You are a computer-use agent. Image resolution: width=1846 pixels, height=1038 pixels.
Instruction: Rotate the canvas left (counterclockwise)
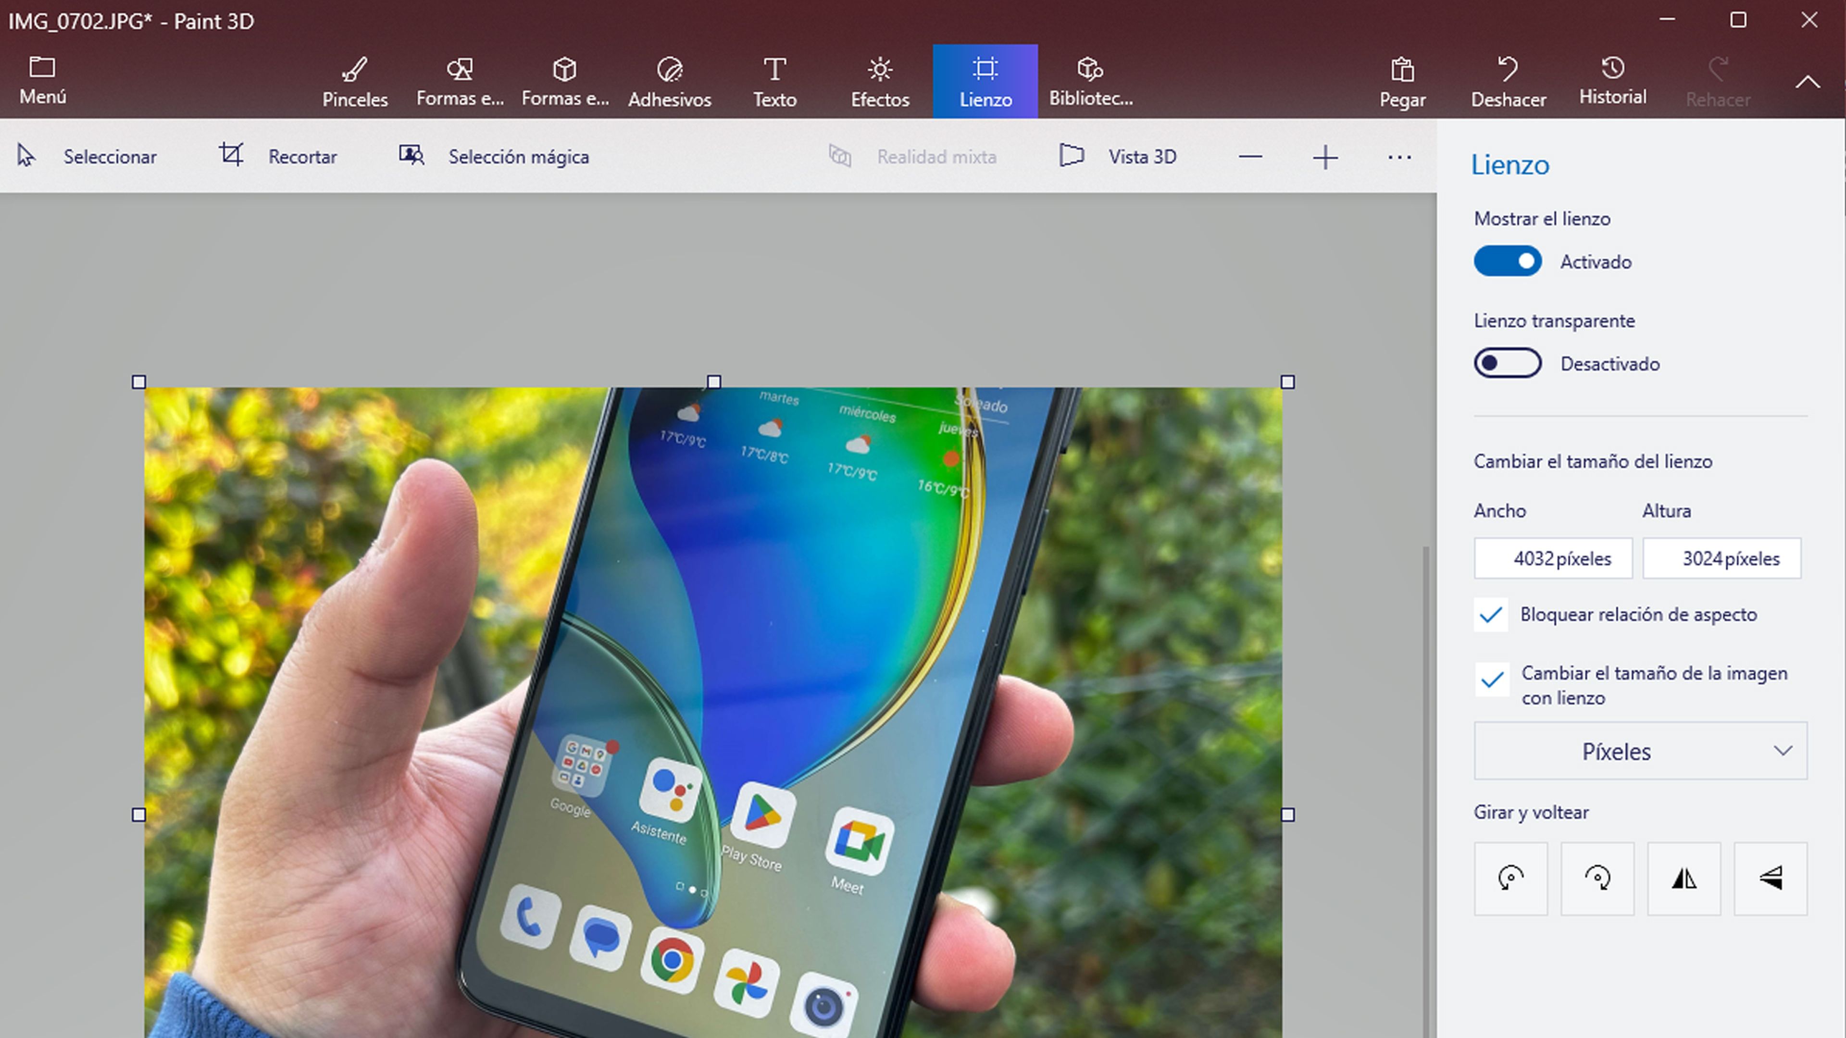tap(1510, 878)
